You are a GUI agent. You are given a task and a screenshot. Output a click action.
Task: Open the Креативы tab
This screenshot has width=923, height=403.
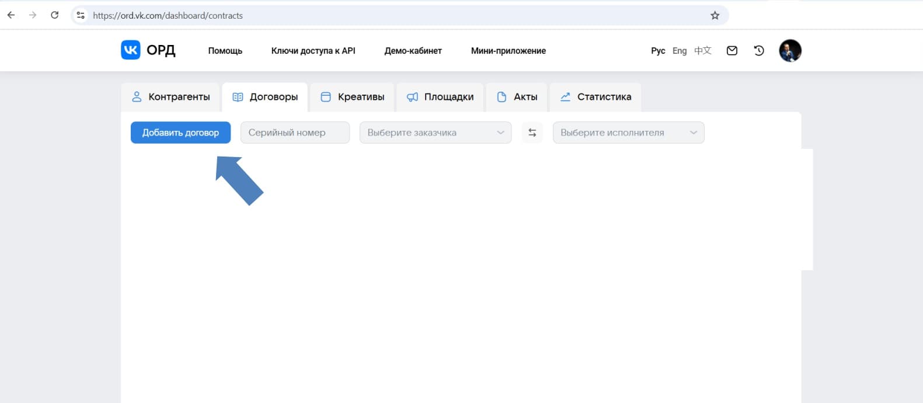(352, 97)
